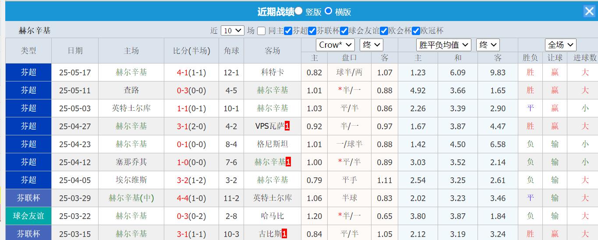Select the 横版 layout radio option

coord(328,11)
